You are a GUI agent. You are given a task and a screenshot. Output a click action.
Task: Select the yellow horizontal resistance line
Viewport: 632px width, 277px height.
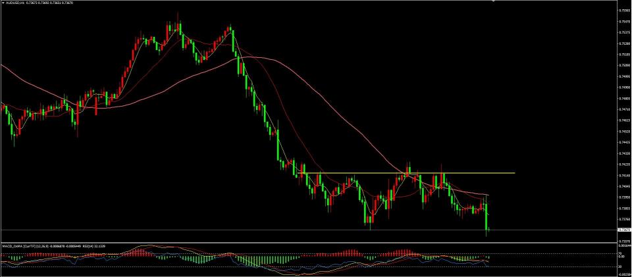[406, 173]
